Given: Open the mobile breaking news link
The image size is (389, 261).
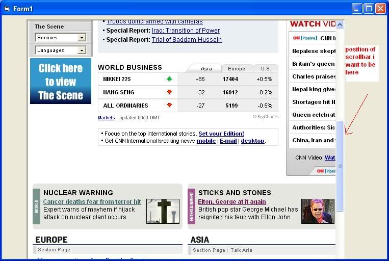Looking at the screenshot, I should (x=206, y=141).
